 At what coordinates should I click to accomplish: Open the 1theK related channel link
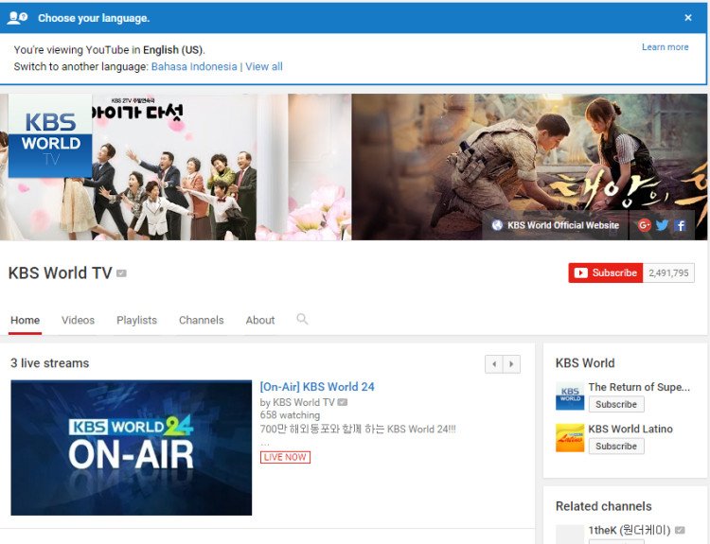[x=630, y=530]
